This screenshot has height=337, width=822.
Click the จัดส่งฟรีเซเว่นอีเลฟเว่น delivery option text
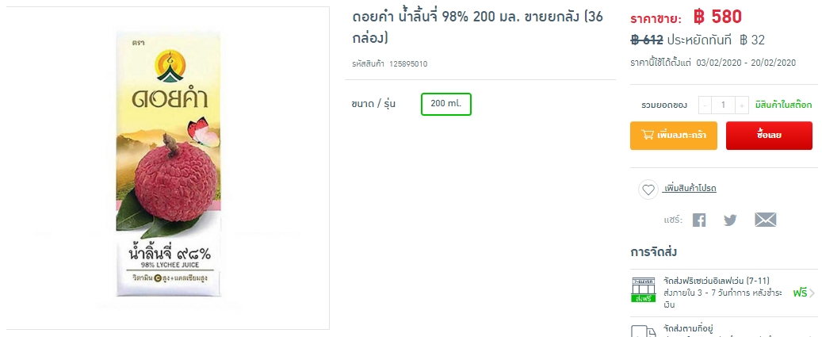coord(717,280)
